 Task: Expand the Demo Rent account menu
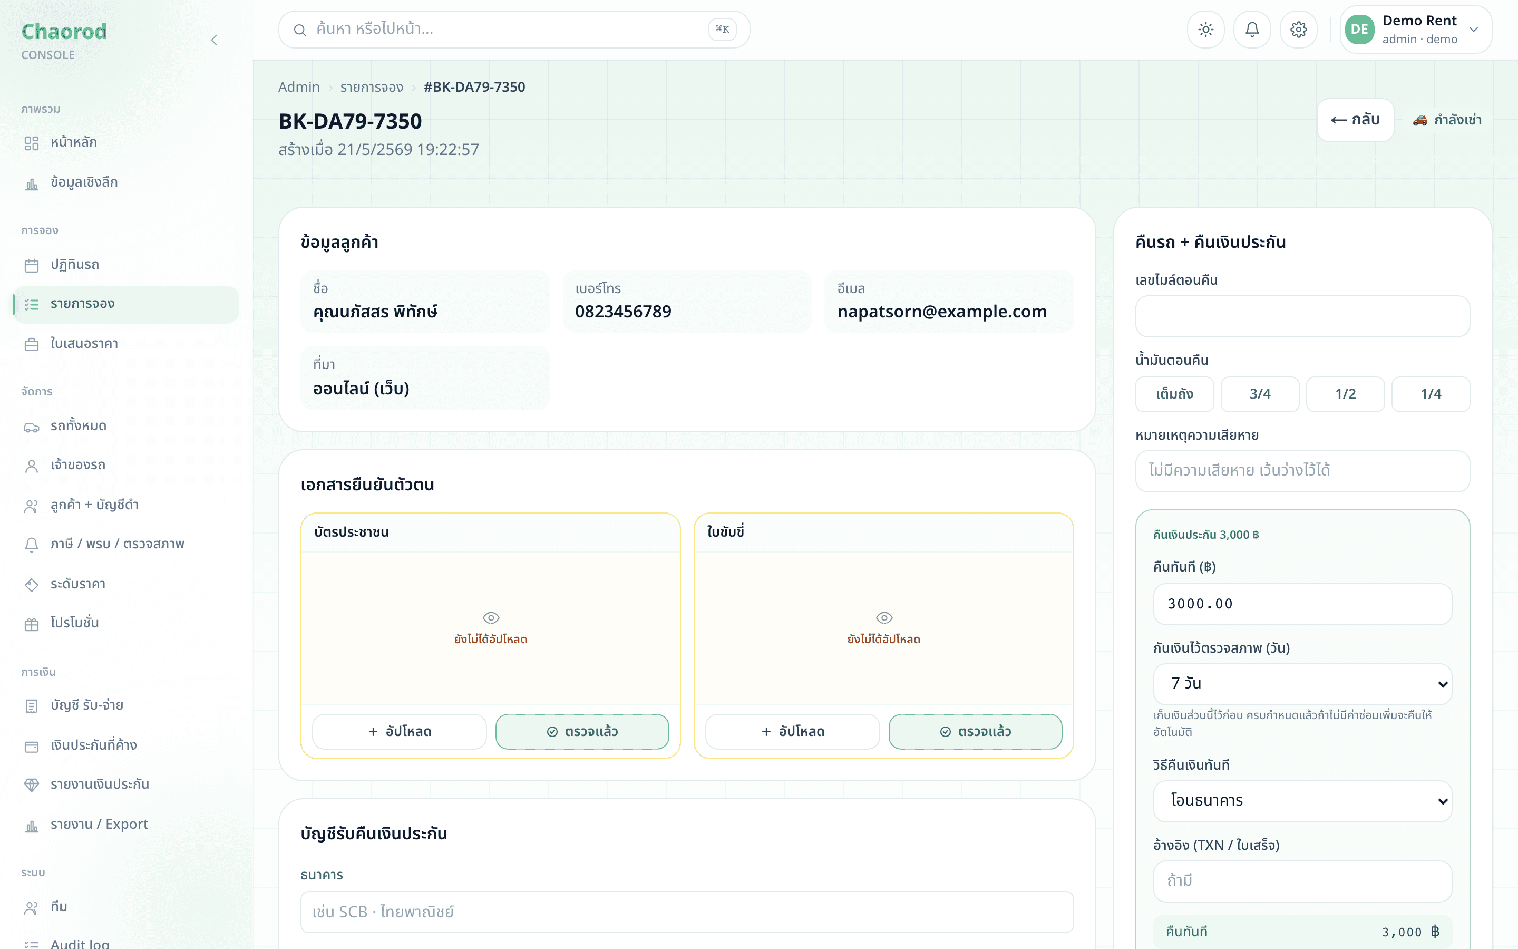[1416, 30]
